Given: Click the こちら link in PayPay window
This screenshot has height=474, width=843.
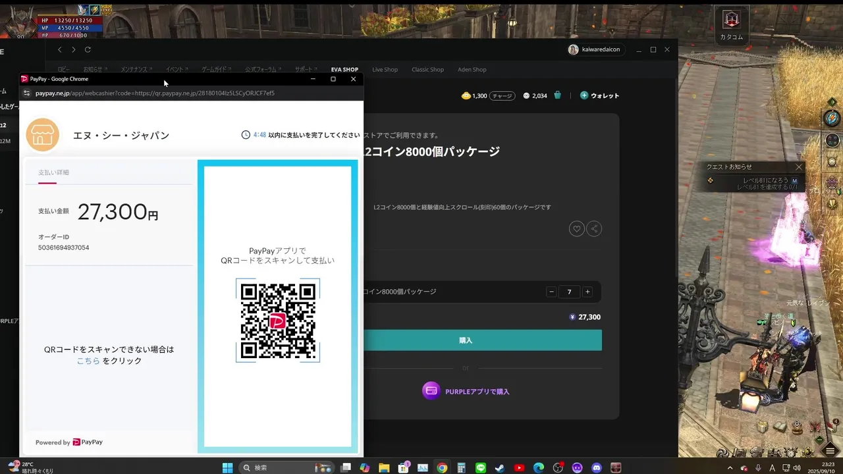Looking at the screenshot, I should [x=88, y=361].
